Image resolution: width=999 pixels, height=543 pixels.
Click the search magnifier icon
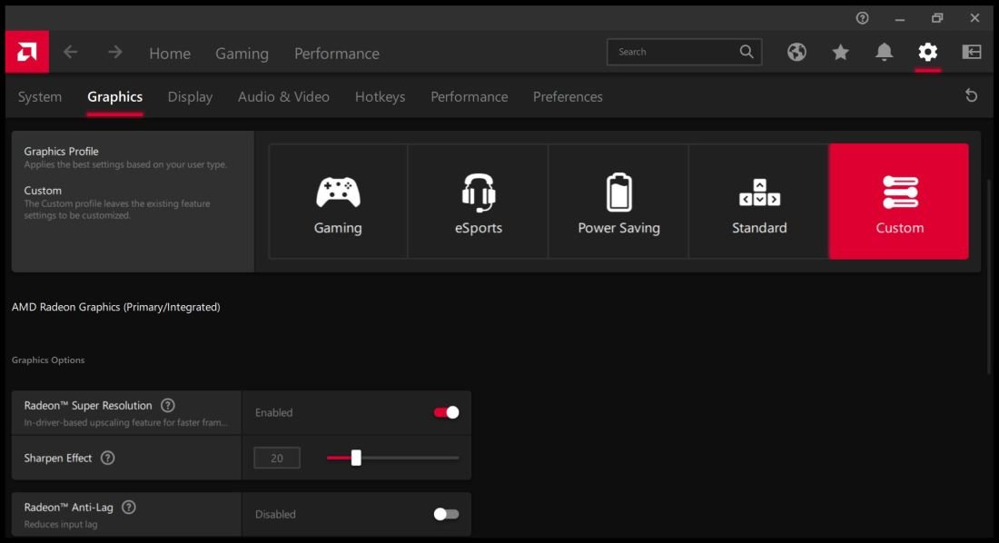[x=746, y=52]
